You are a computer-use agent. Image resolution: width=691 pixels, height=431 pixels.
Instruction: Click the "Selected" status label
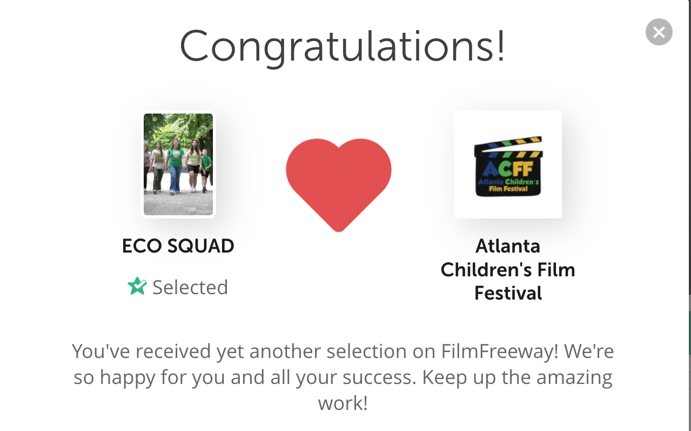tap(190, 287)
